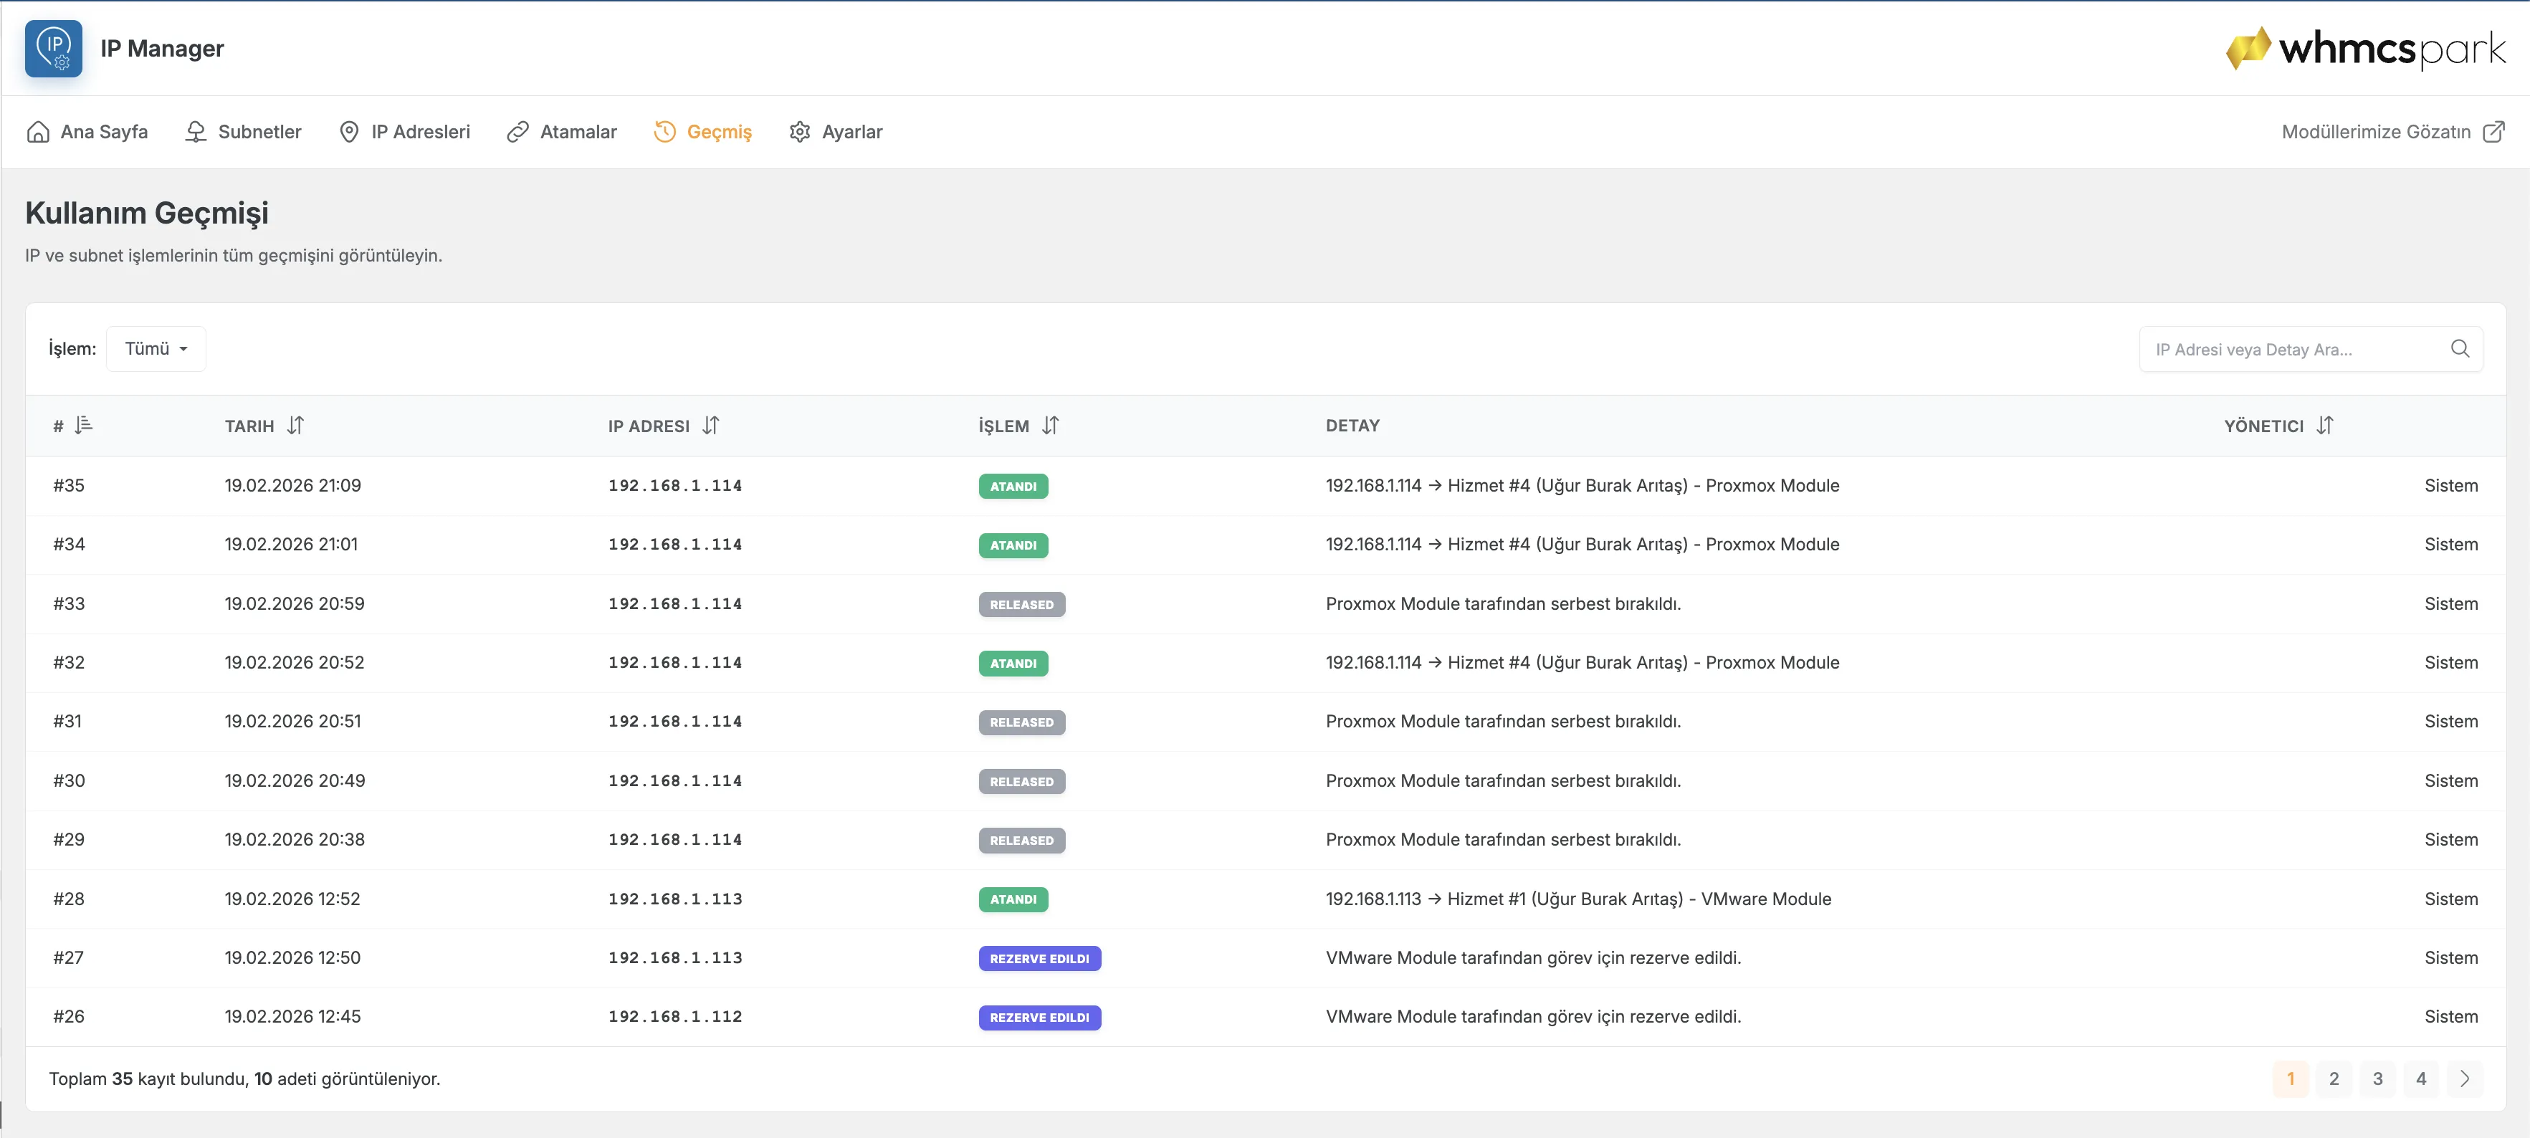Click the whmcspark logo
Viewport: 2530px width, 1138px height.
coord(2365,48)
